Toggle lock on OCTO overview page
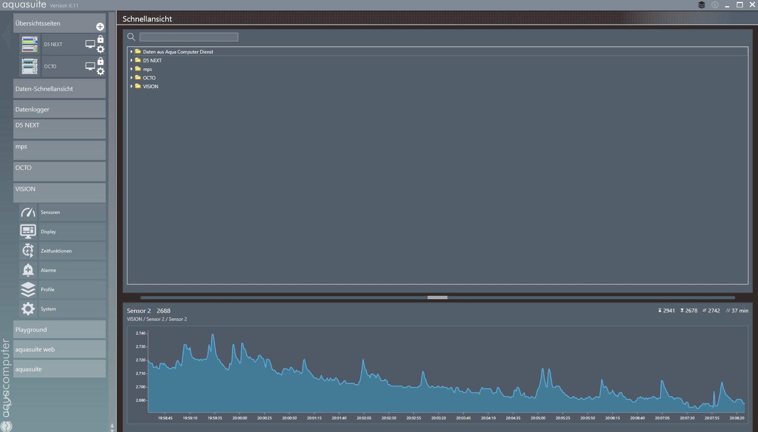Viewport: 758px width, 432px height. (x=100, y=61)
